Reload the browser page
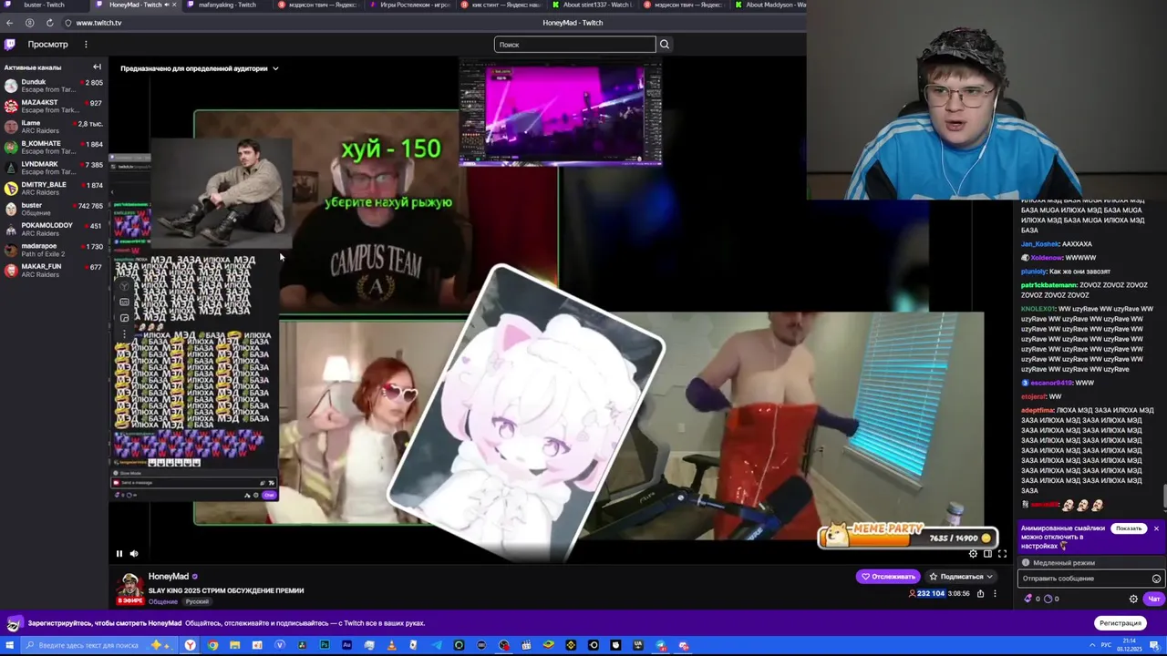The height and width of the screenshot is (656, 1167). click(x=49, y=23)
